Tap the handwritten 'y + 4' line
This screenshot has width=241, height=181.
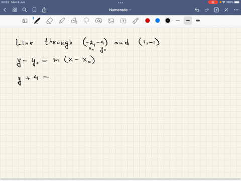pos(33,79)
